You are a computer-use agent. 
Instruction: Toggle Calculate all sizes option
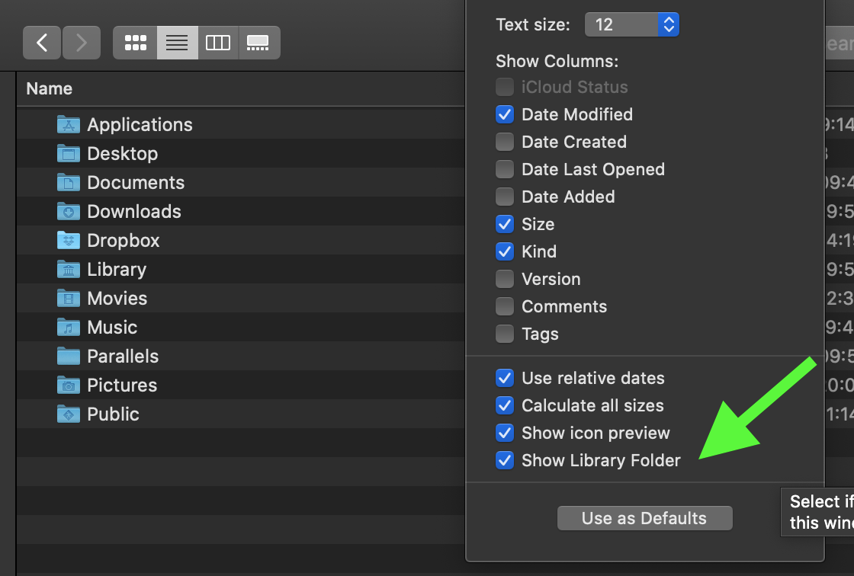pyautogui.click(x=505, y=405)
